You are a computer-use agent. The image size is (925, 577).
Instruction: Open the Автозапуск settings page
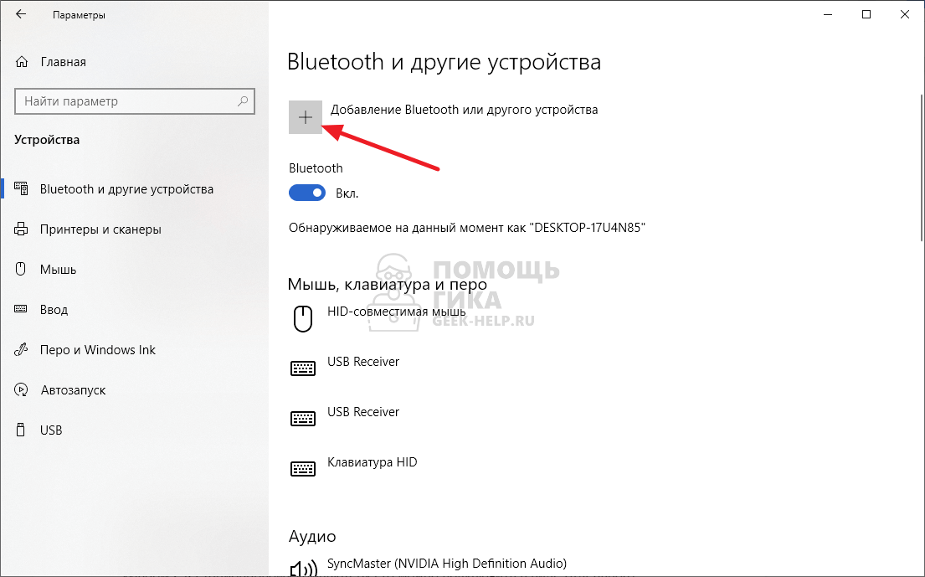(73, 390)
